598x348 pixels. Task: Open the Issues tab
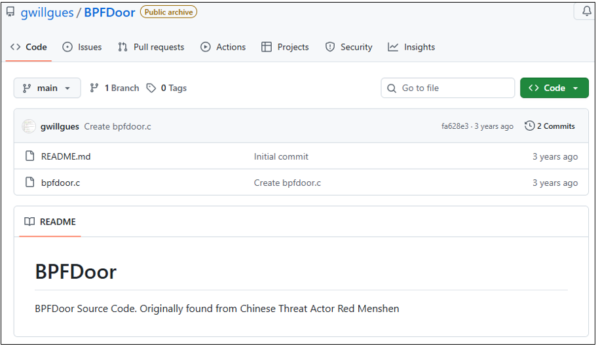[x=82, y=47]
